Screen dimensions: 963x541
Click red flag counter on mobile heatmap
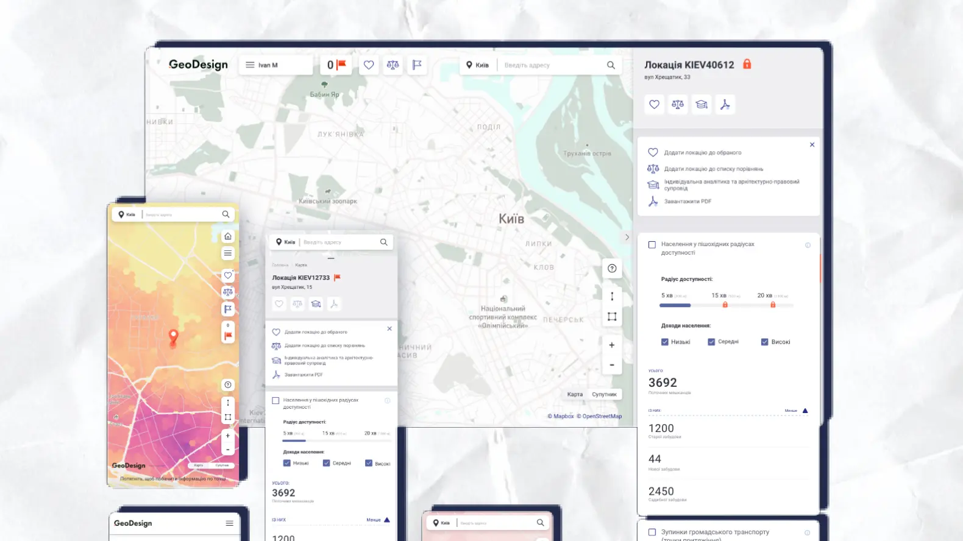click(228, 333)
